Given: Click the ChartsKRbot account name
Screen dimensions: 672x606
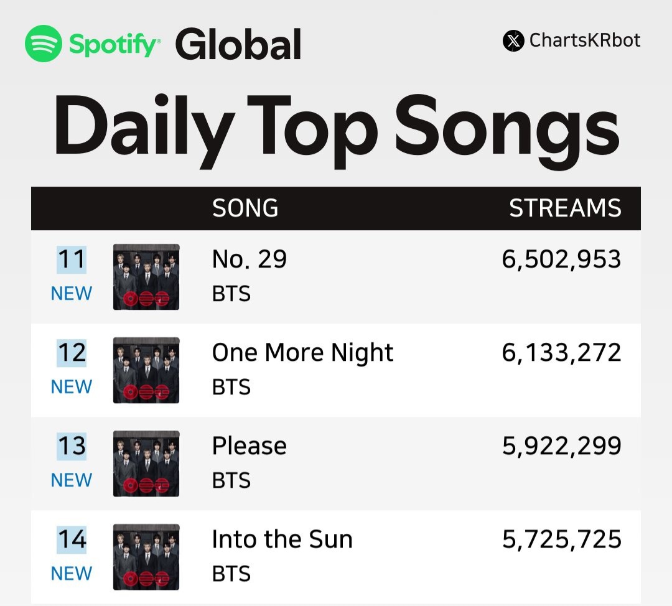Looking at the screenshot, I should tap(584, 41).
